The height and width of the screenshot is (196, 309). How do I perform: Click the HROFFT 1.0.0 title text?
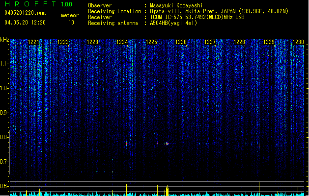(38, 4)
